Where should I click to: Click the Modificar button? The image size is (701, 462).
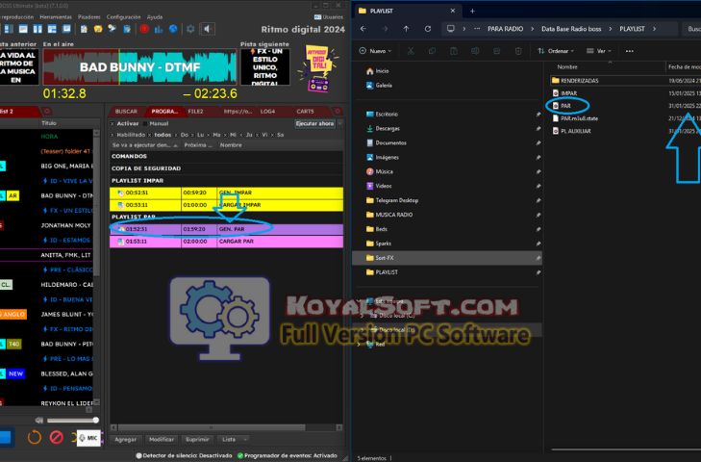pyautogui.click(x=162, y=440)
